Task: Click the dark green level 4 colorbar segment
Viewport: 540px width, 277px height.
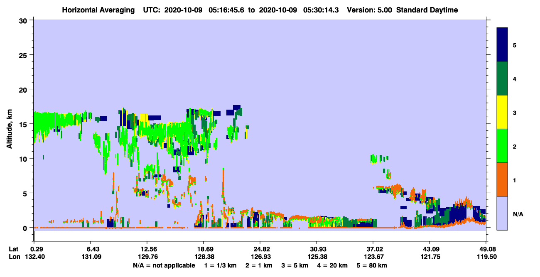Action: [x=502, y=78]
